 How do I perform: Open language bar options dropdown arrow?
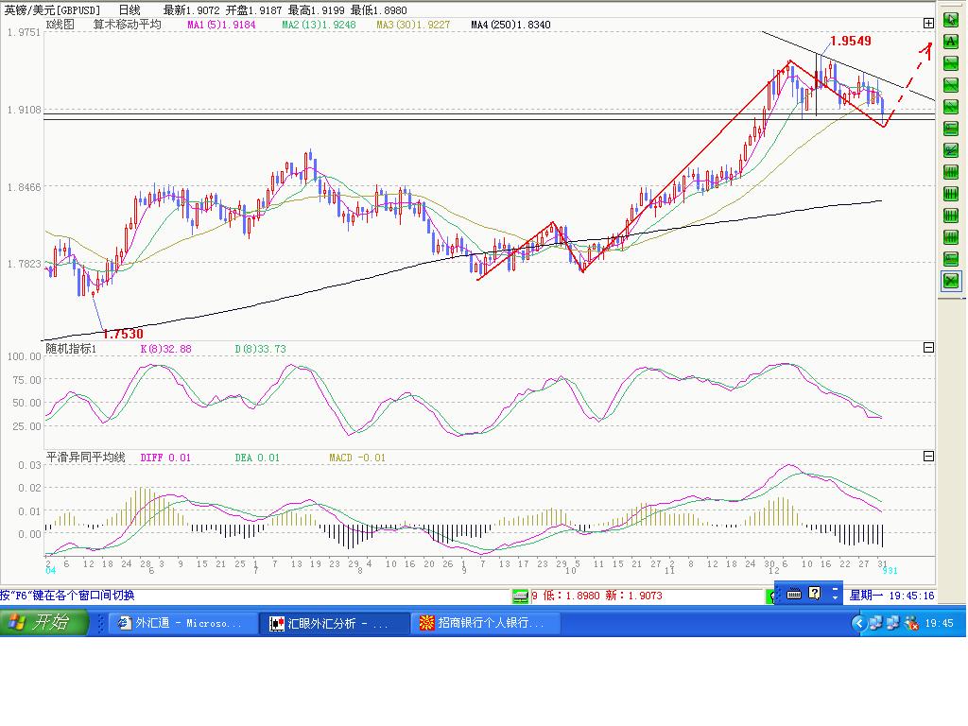(x=835, y=595)
